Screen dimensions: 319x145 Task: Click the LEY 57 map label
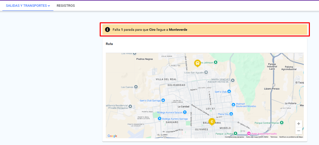[x=211, y=108]
